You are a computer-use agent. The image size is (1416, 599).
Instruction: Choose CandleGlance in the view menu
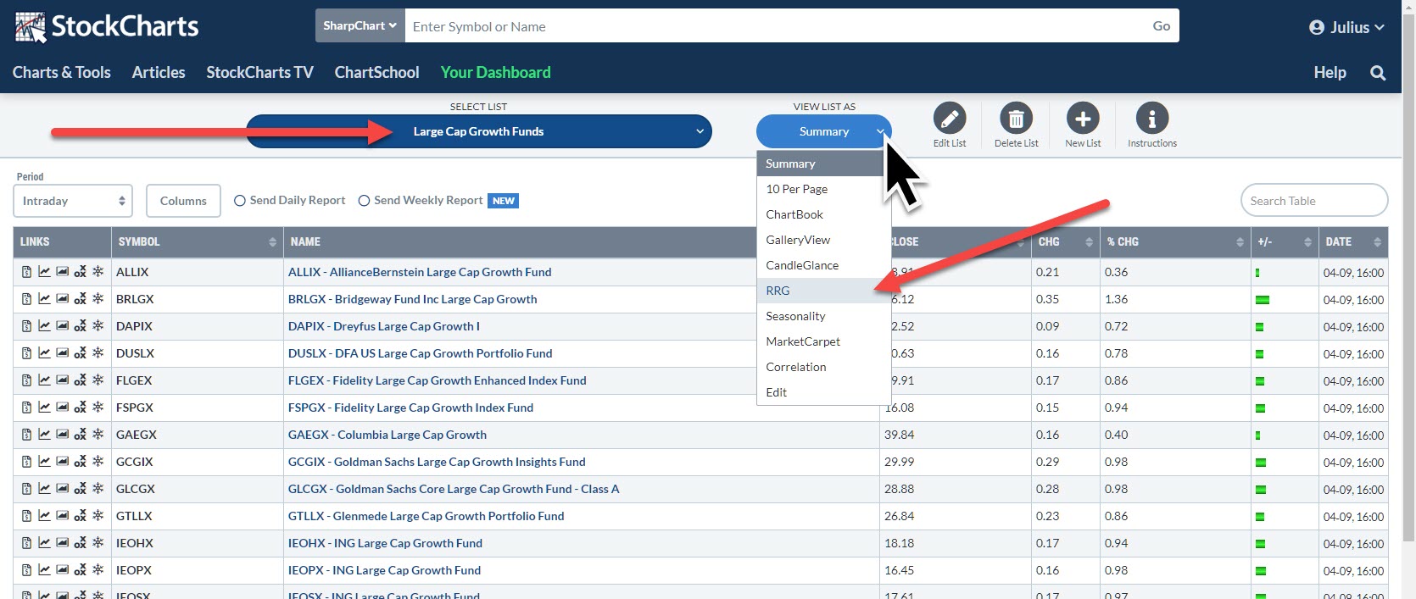click(802, 265)
